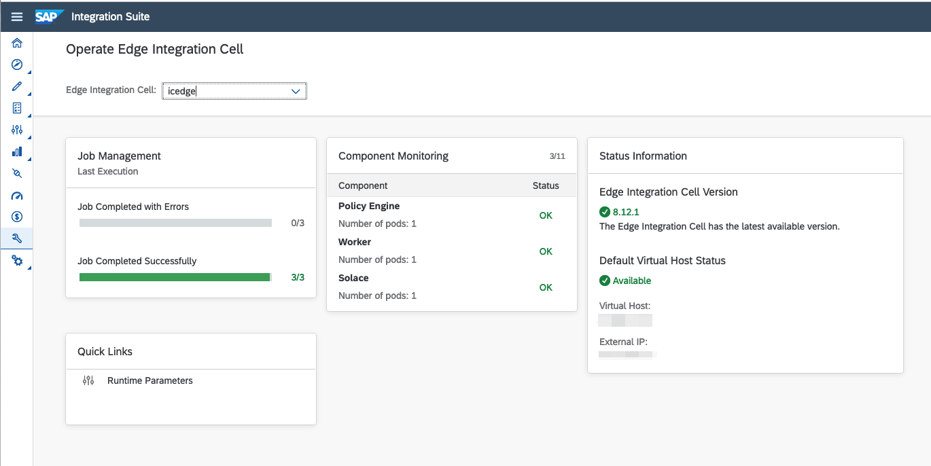Open the hamburger navigation menu
Image resolution: width=931 pixels, height=466 pixels.
(x=16, y=16)
